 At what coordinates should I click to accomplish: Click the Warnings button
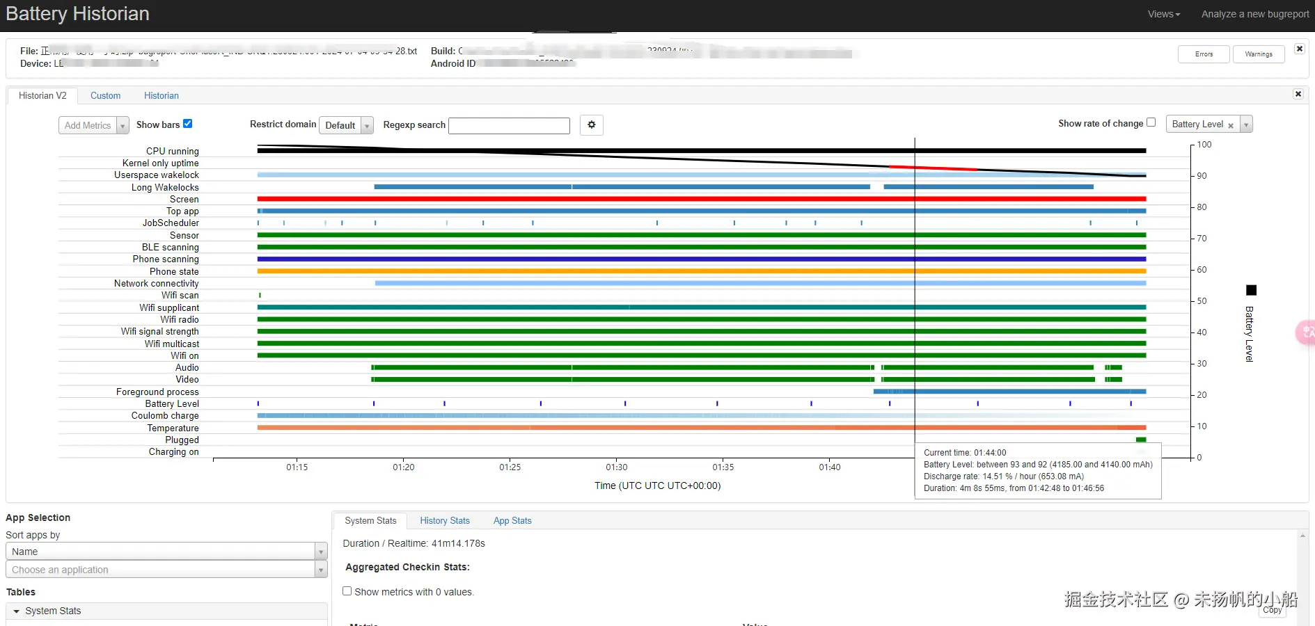[1259, 54]
